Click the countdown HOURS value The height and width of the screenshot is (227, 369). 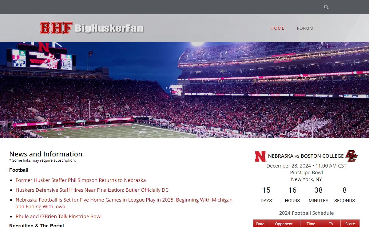click(292, 190)
